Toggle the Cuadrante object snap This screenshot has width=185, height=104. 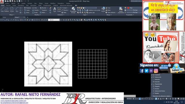[x=161, y=75]
